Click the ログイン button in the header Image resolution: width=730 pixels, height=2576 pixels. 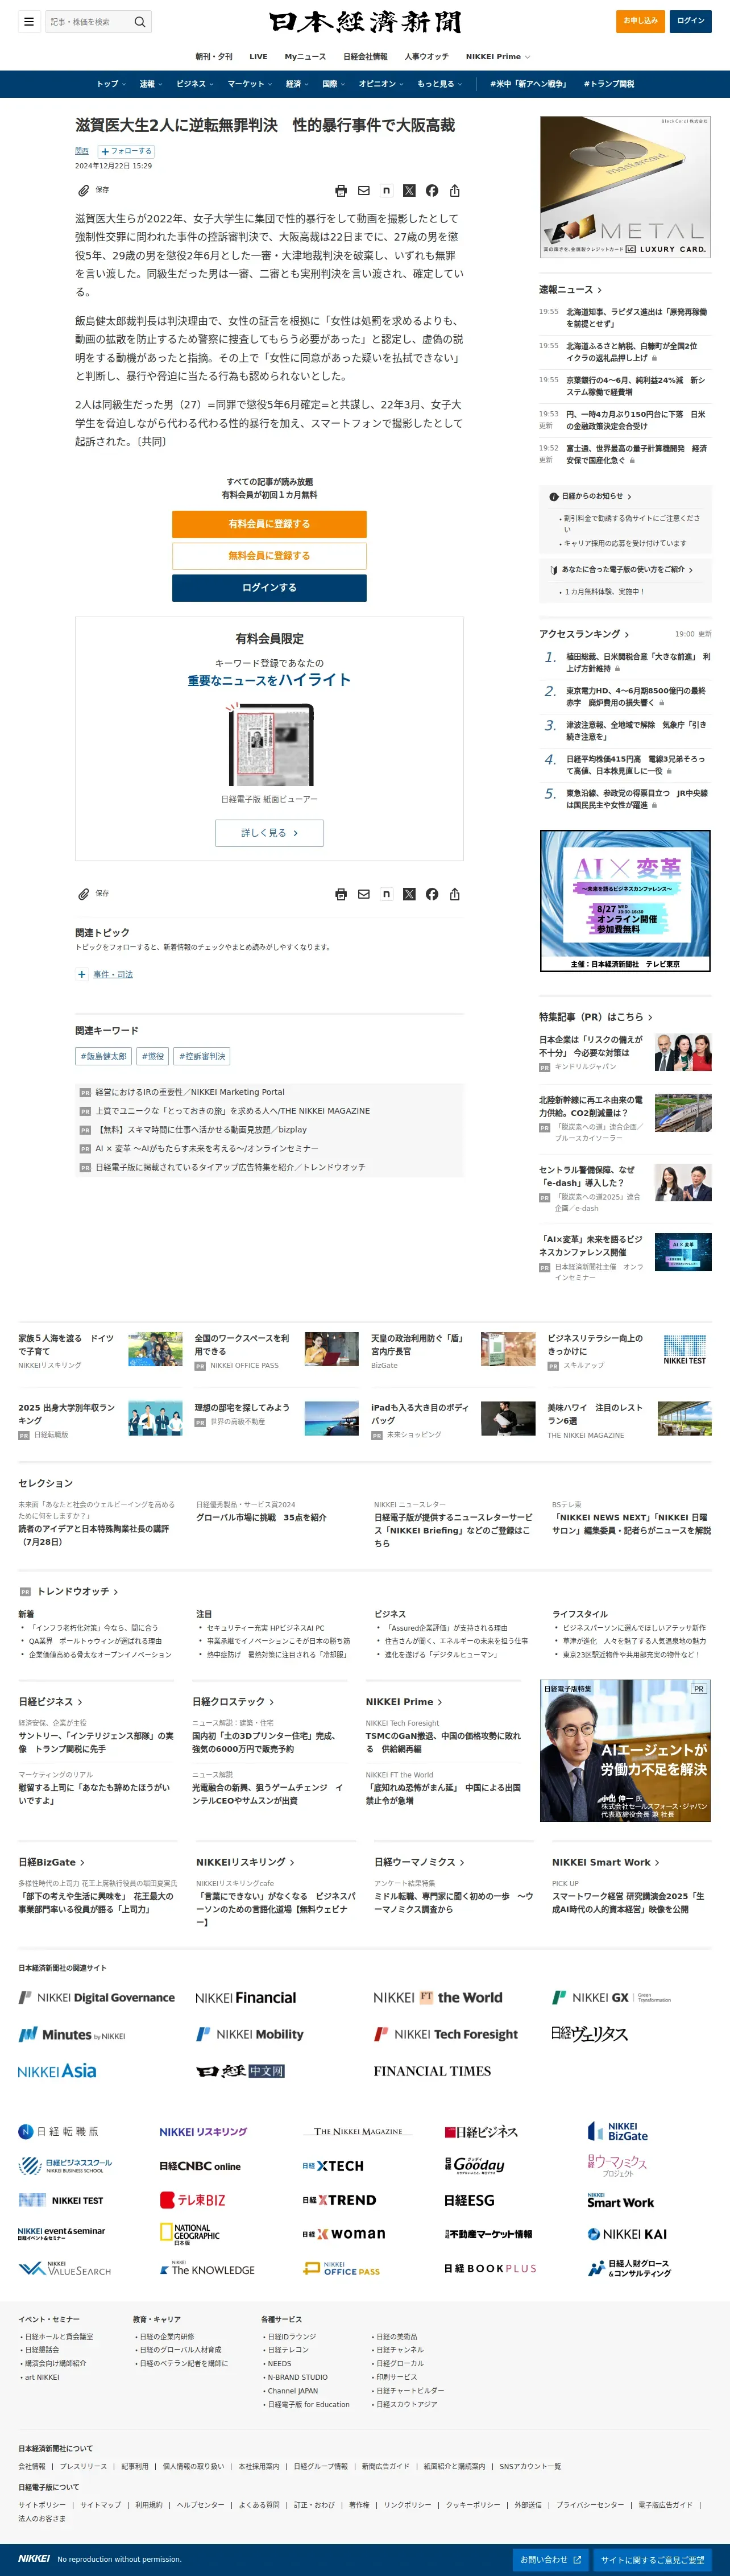coord(690,21)
